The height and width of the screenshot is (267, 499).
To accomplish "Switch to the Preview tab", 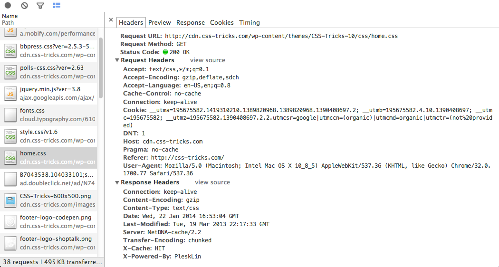I will (159, 22).
